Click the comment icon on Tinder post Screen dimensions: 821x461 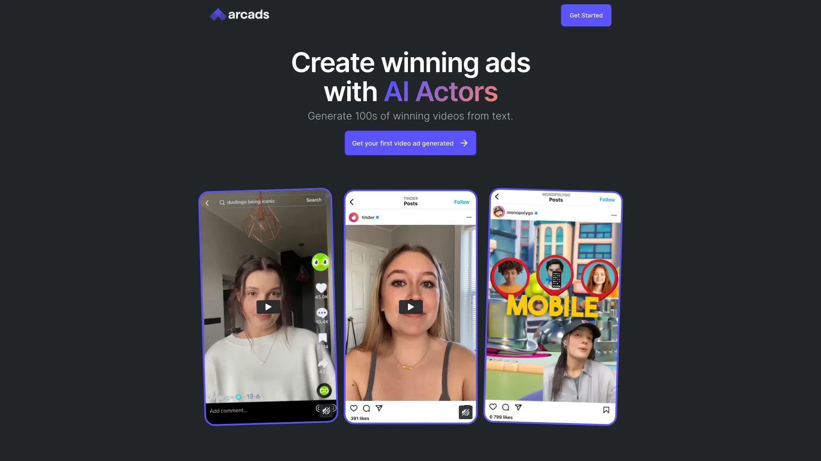366,408
